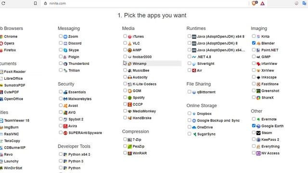Click the Discord app icon
Image resolution: width=308 pixels, height=173 pixels.
pyautogui.click(x=65, y=43)
